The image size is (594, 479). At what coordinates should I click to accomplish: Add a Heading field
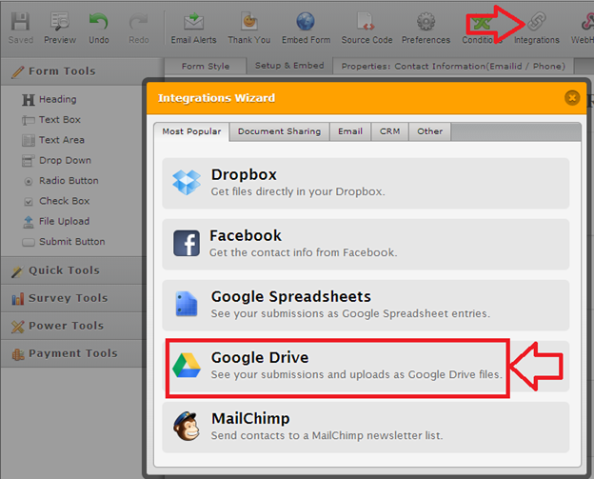[49, 99]
